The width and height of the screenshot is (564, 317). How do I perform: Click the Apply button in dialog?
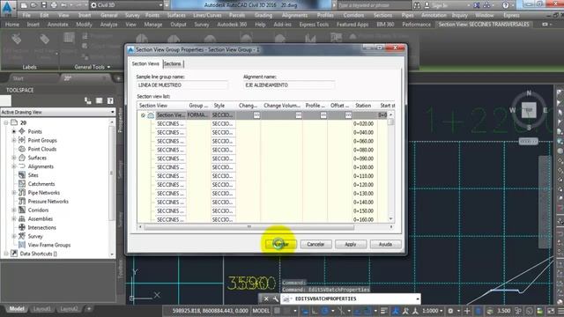click(x=351, y=244)
